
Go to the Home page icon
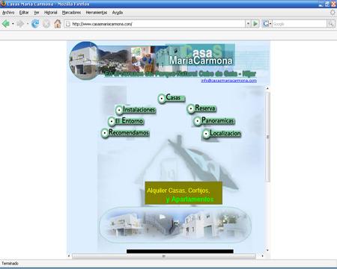[x=58, y=24]
